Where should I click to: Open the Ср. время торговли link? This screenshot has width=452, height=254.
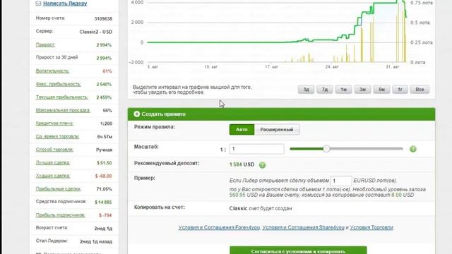tap(57, 136)
